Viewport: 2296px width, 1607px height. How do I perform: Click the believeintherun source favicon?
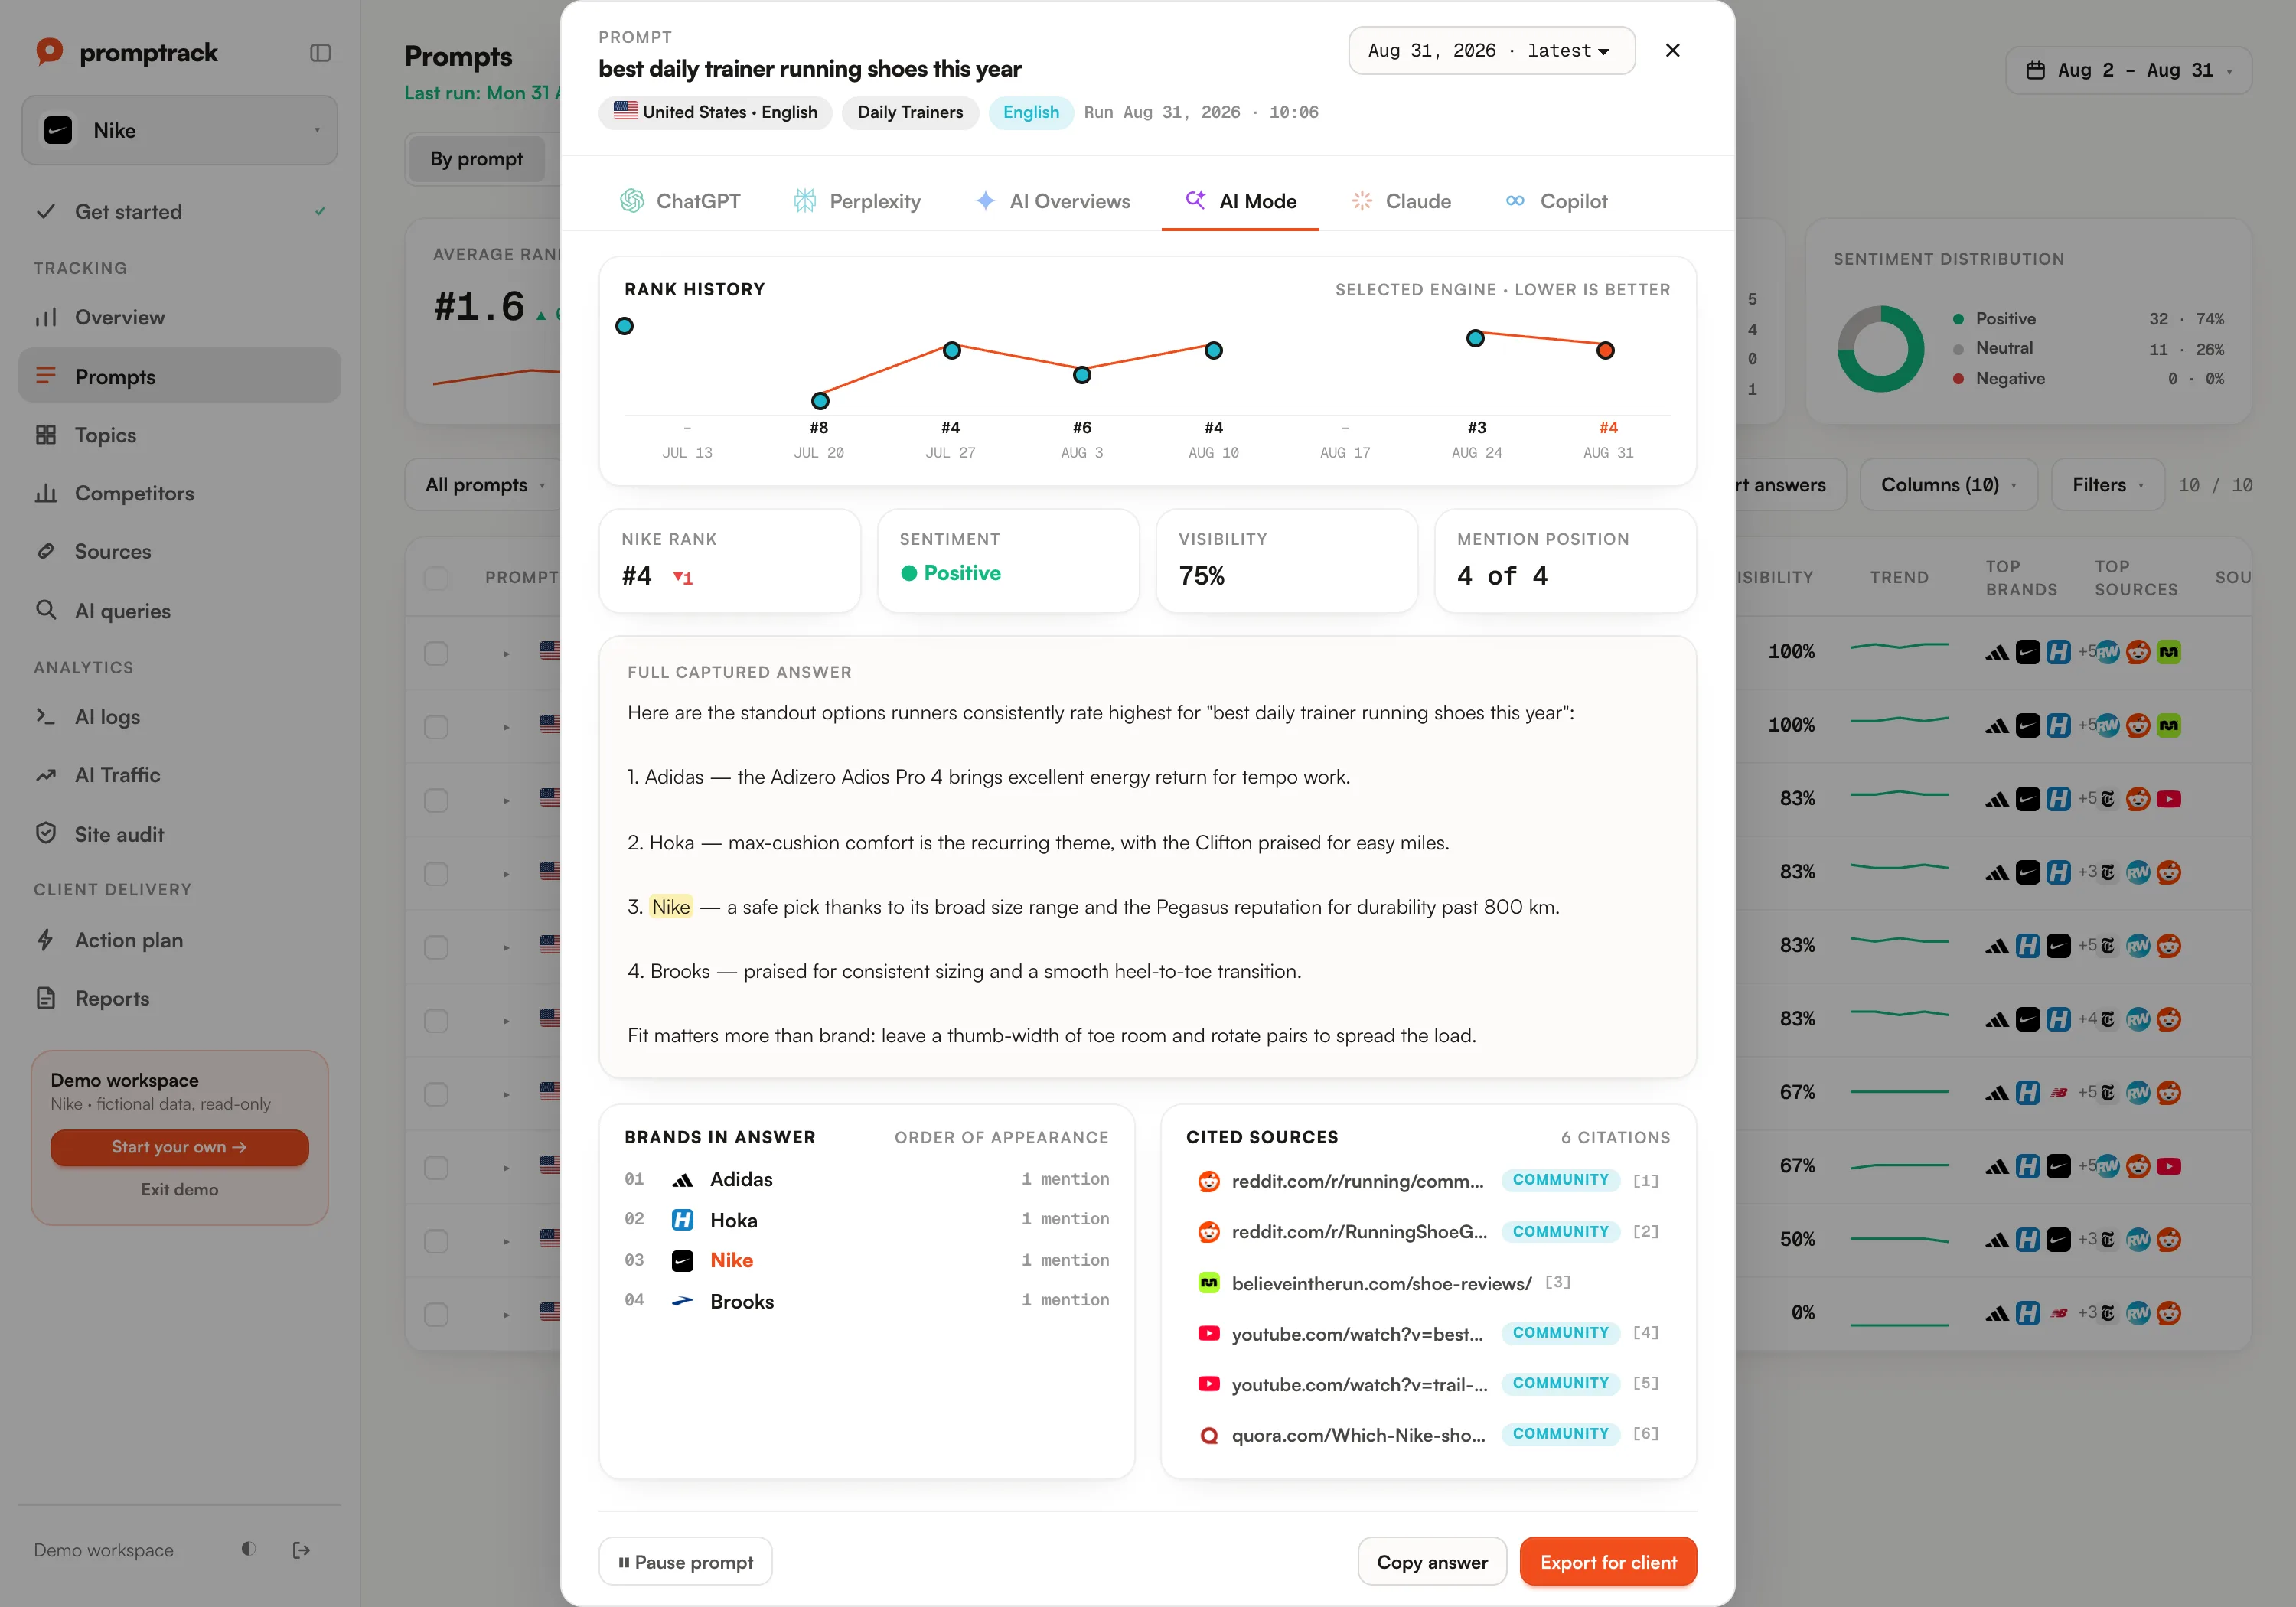pyautogui.click(x=1209, y=1283)
